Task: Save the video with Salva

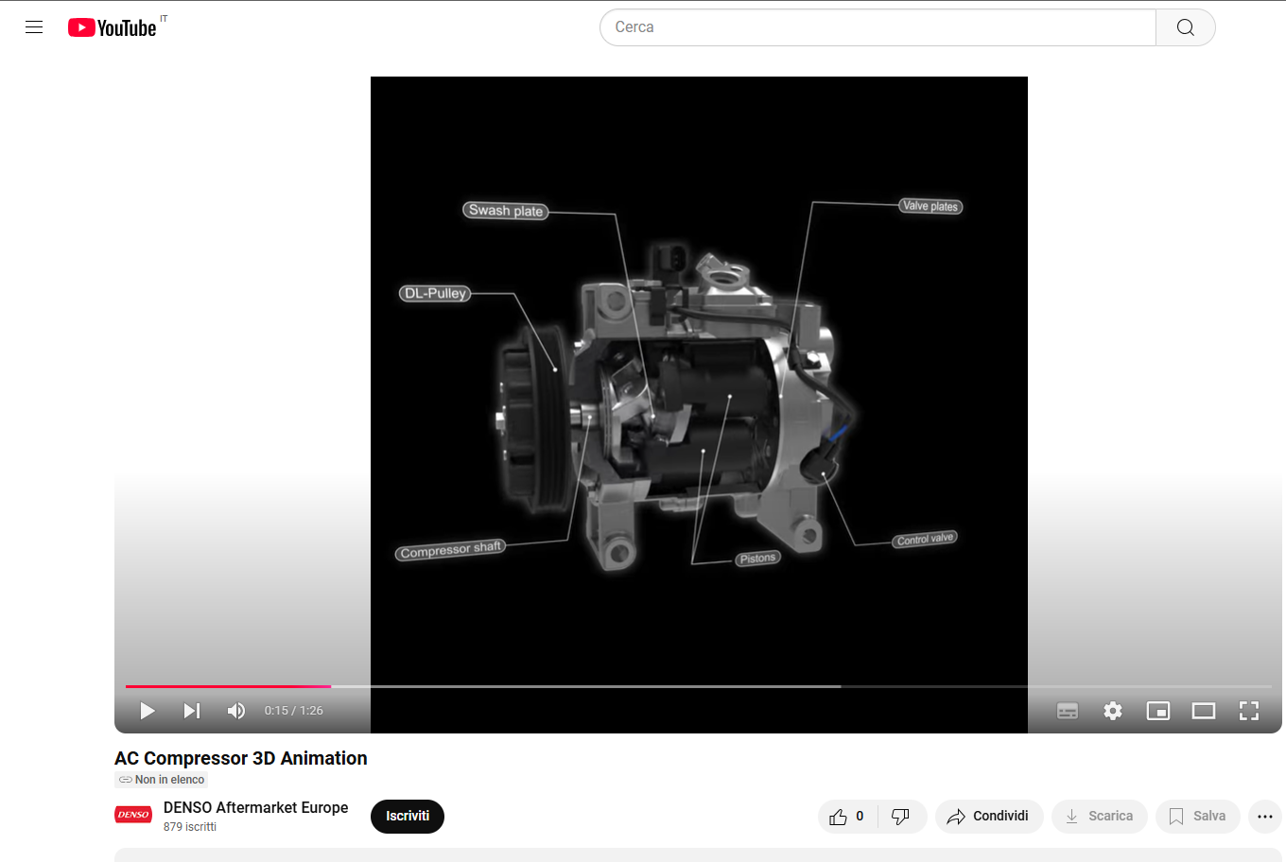Action: (x=1198, y=817)
